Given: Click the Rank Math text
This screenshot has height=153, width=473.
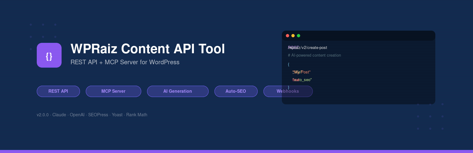Looking at the screenshot, I should [137, 115].
